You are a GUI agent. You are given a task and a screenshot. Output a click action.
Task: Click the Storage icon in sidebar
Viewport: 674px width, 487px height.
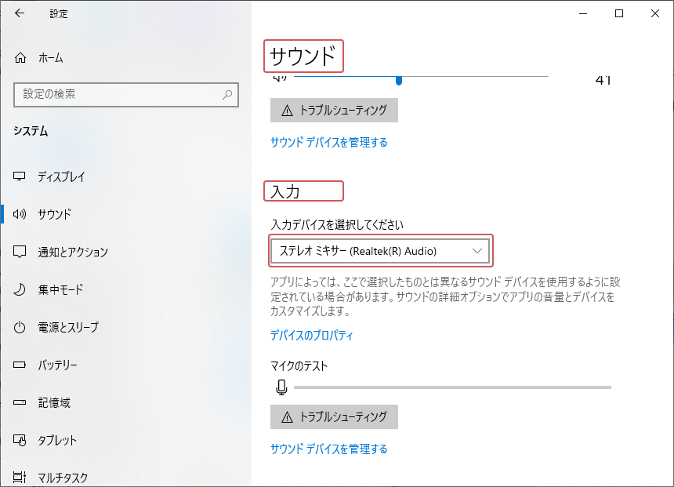[20, 402]
